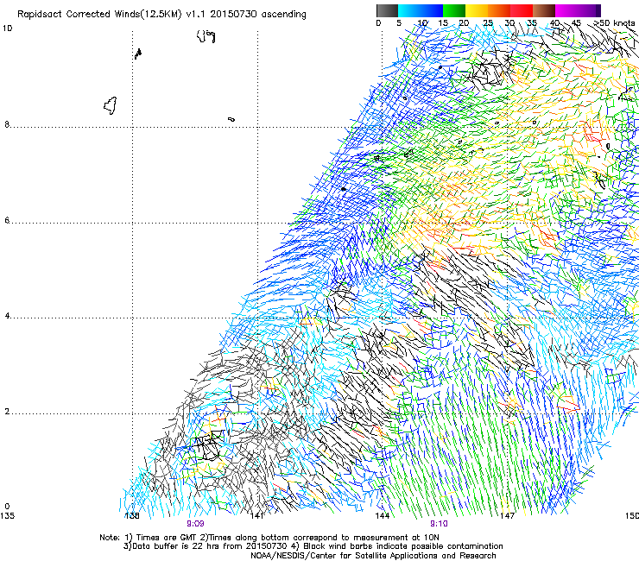Click the date '20150730 ascending' in the title
The height and width of the screenshot is (561, 639).
tap(258, 15)
